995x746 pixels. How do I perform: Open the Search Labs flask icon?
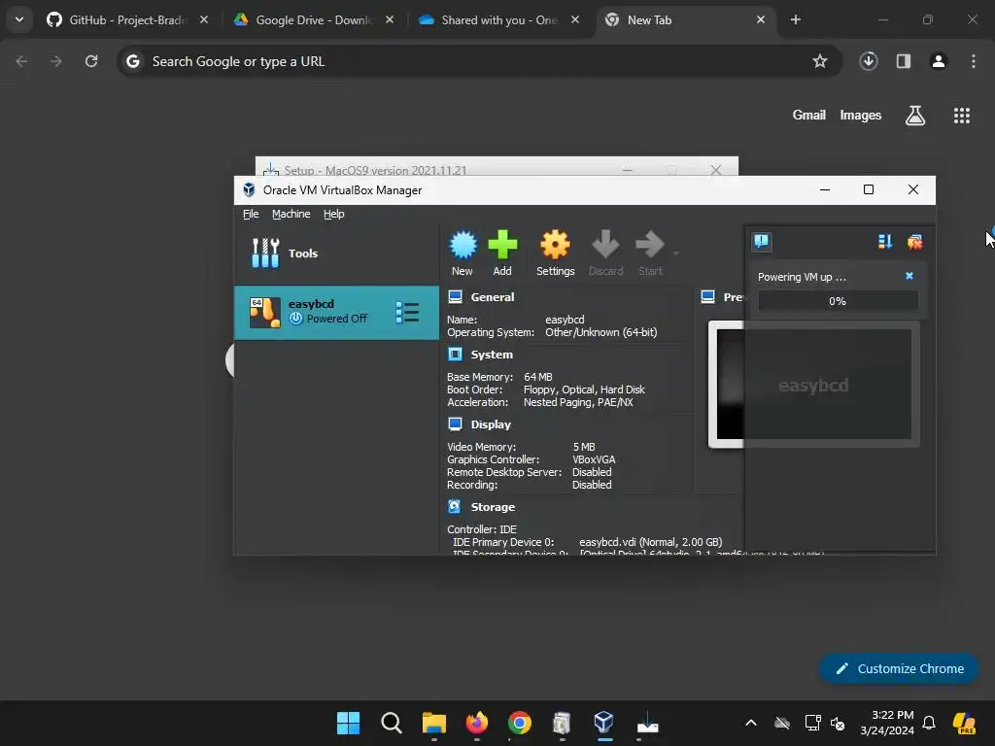[x=915, y=116]
